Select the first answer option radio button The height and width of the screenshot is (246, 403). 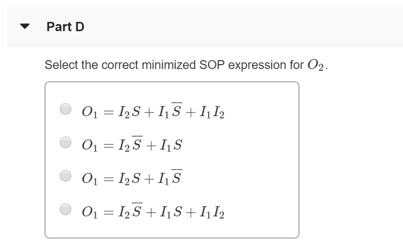pos(65,109)
